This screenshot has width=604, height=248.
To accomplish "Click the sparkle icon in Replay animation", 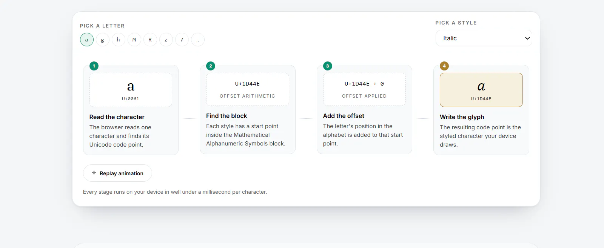I will (x=94, y=173).
